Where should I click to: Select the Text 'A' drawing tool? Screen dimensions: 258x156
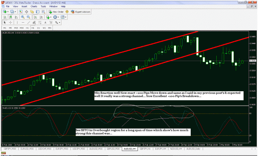coord(45,23)
